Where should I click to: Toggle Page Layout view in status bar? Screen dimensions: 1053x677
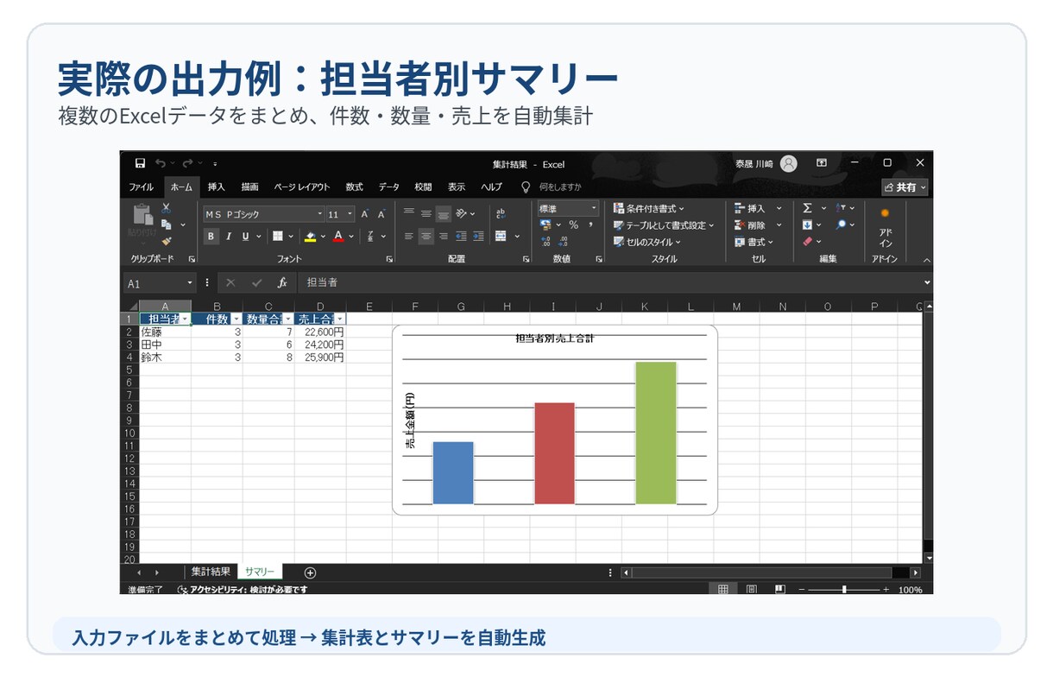[752, 590]
